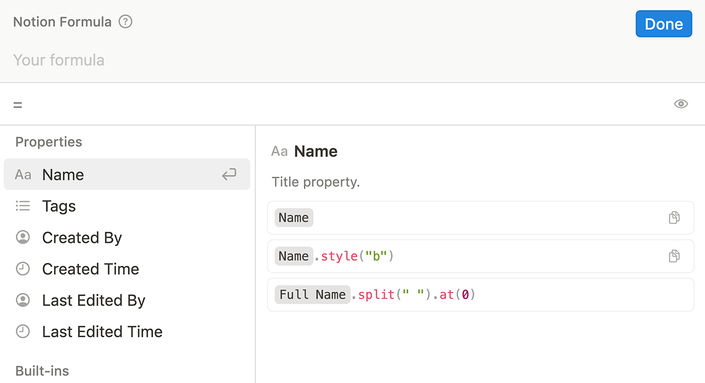Image resolution: width=705 pixels, height=383 pixels.
Task: Click the person icon beside Created By
Action: (x=23, y=237)
